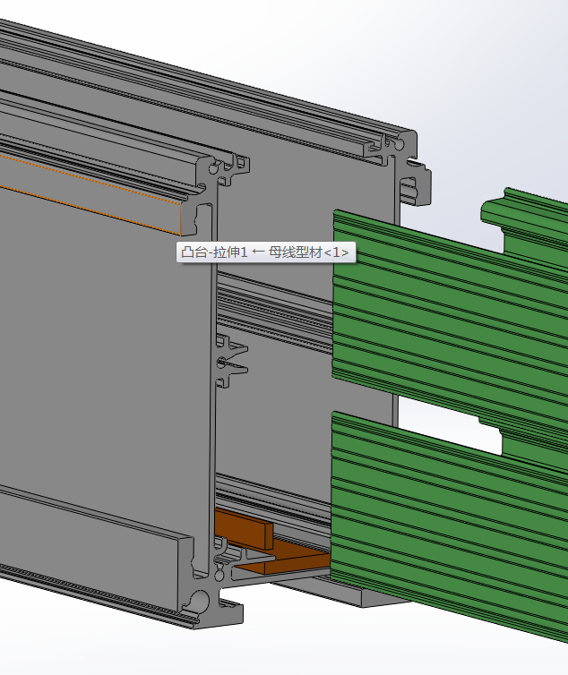Viewport: 568px width, 675px height.
Task: Select the orange-outlined highlighted rib face
Action: pyautogui.click(x=90, y=191)
